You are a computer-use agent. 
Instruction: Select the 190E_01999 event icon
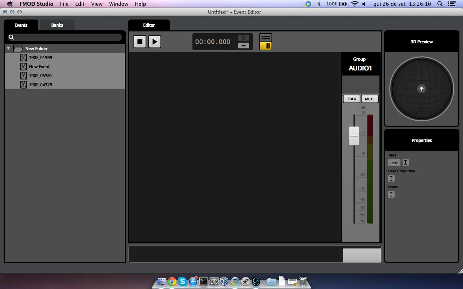click(24, 58)
